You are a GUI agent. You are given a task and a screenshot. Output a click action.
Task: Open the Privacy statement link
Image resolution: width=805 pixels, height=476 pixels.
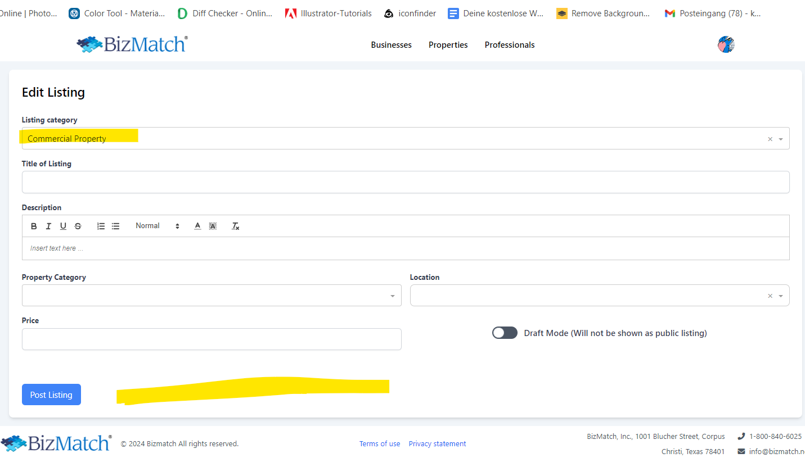click(x=437, y=444)
